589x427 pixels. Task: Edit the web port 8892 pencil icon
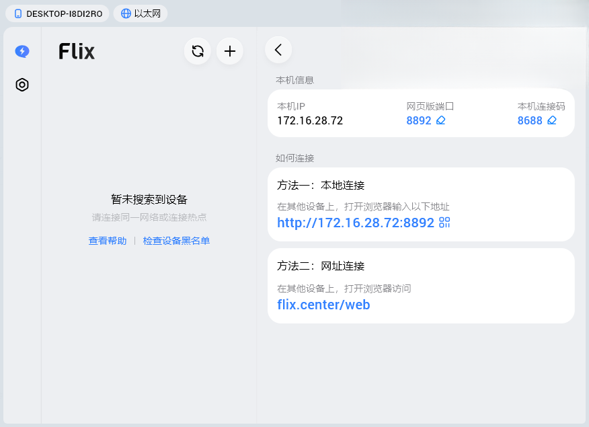[x=440, y=120]
